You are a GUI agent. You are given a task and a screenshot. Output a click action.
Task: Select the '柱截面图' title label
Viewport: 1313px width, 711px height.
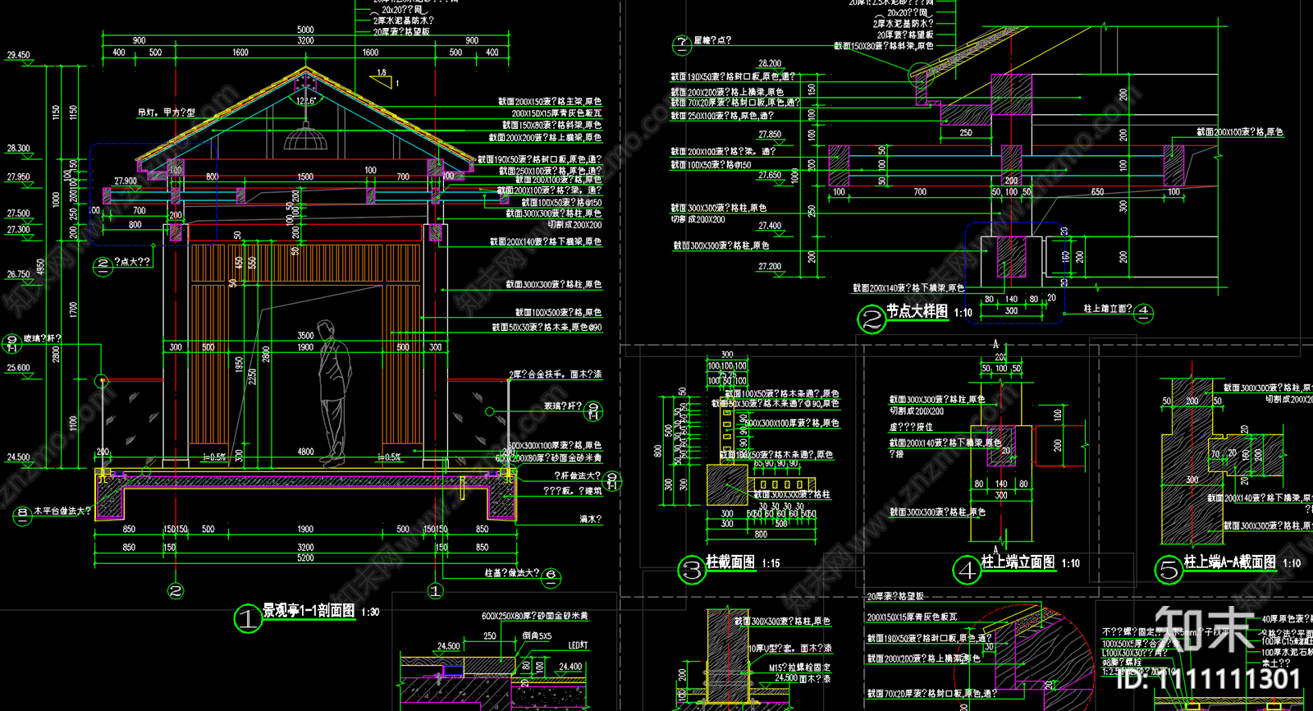point(730,562)
